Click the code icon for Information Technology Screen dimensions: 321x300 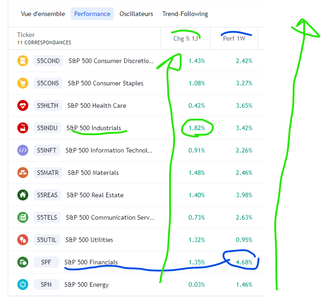[x=23, y=150]
